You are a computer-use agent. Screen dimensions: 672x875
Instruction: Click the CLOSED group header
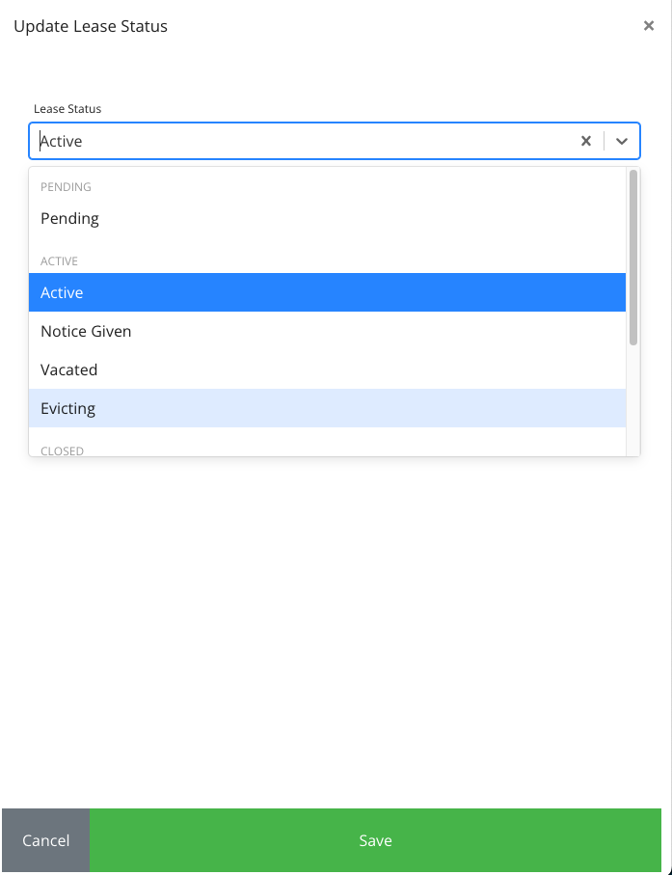point(62,451)
